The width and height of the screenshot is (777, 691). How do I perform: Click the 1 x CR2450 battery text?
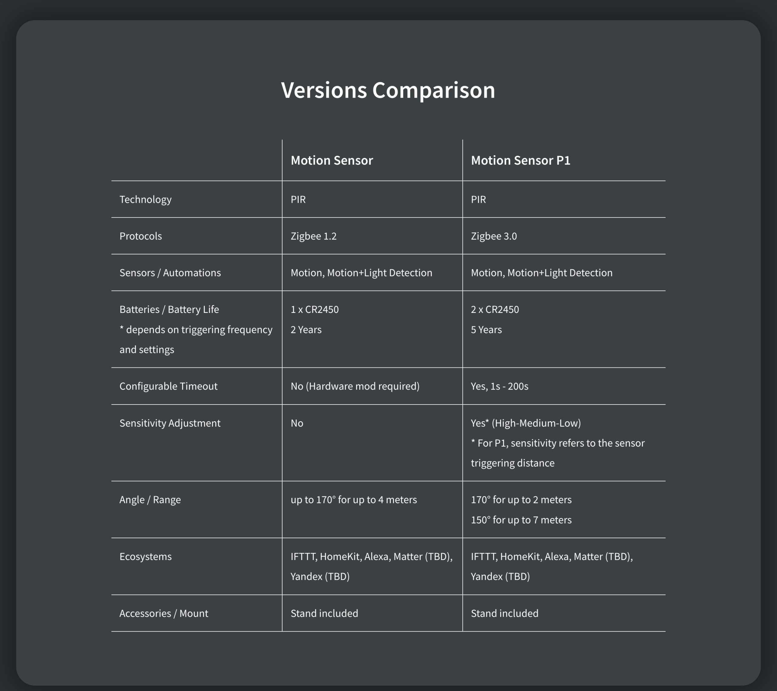click(314, 310)
